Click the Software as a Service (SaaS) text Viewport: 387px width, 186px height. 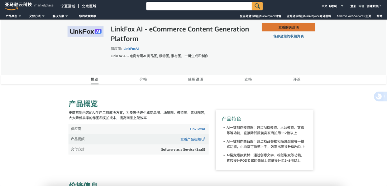pyautogui.click(x=183, y=149)
